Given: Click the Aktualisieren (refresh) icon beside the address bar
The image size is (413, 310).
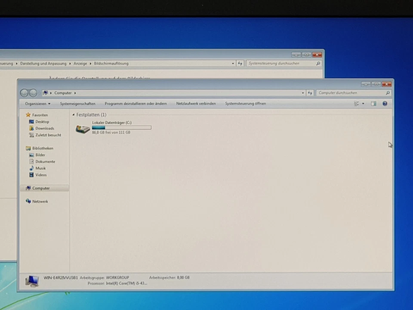Looking at the screenshot, I should tap(310, 93).
